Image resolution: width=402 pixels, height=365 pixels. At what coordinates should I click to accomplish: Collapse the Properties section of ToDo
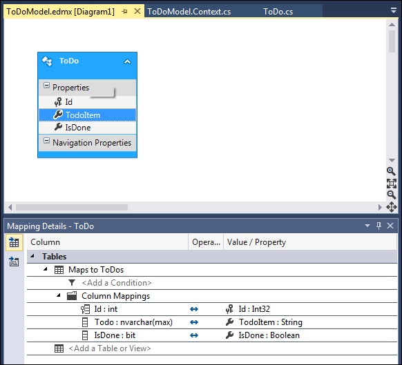[x=46, y=86]
